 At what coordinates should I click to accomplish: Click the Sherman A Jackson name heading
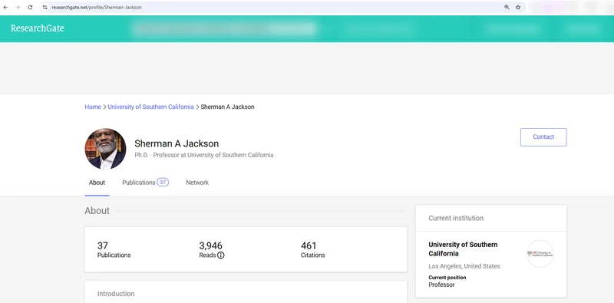[177, 143]
